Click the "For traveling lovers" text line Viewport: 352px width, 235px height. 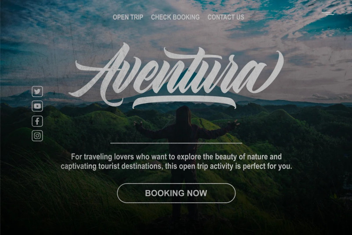(176, 157)
